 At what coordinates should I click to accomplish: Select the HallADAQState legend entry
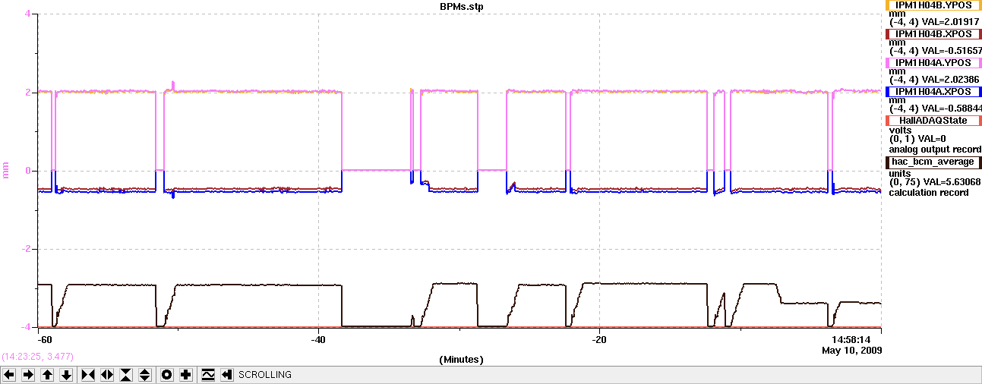tap(933, 121)
